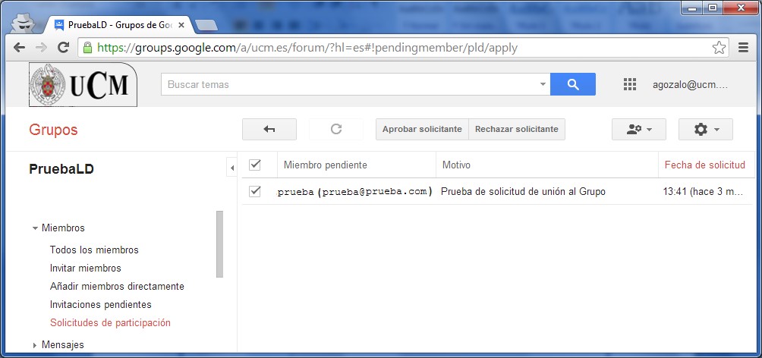Uncheck the prueba@prueba.com row checkbox
Screen dimensions: 762x358
click(x=255, y=191)
